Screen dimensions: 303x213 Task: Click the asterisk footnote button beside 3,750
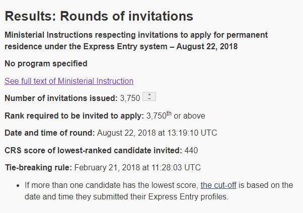pos(149,96)
